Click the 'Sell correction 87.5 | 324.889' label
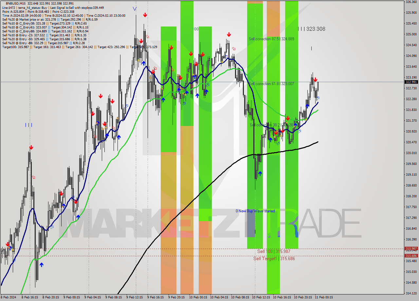 271,39
